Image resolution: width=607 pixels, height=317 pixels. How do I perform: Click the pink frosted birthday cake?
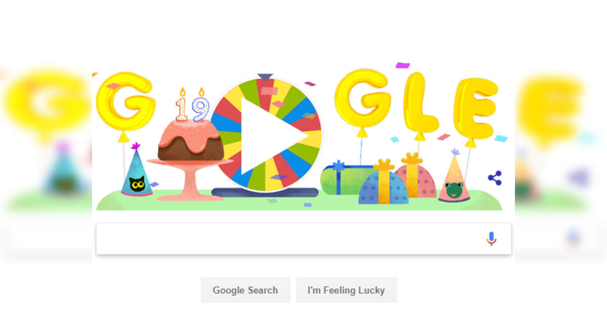click(190, 140)
